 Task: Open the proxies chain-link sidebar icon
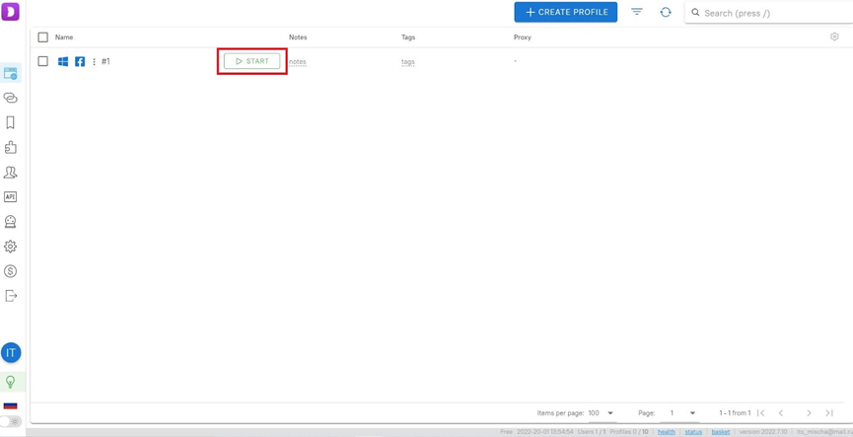[x=10, y=98]
